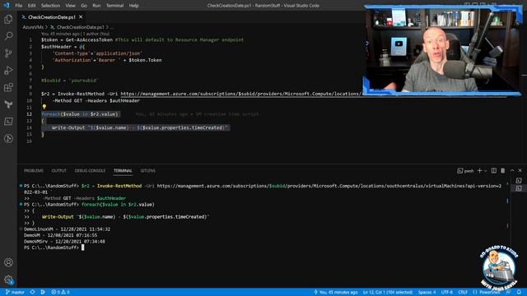
Task: Click 'Ln 12, Col 1' cursor position in status bar
Action: coord(388,293)
